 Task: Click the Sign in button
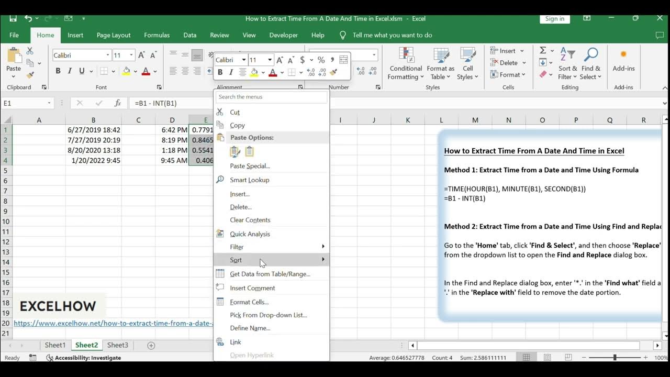click(554, 18)
